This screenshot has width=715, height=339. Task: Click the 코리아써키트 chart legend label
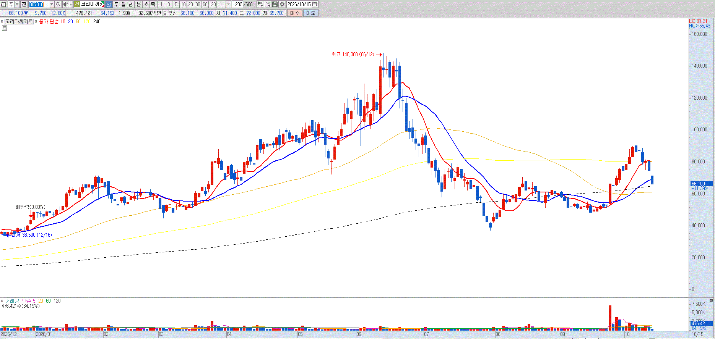pyautogui.click(x=19, y=22)
